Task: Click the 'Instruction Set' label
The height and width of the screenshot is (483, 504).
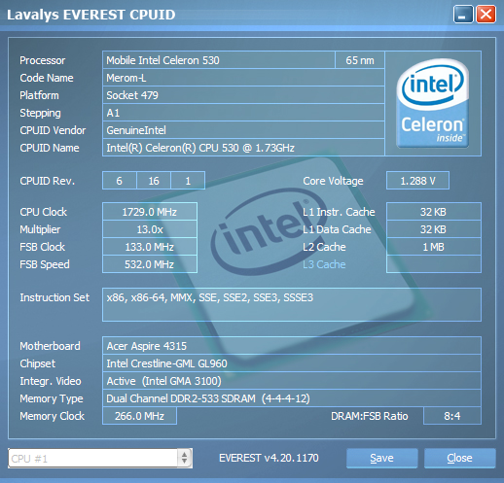Action: 54,297
